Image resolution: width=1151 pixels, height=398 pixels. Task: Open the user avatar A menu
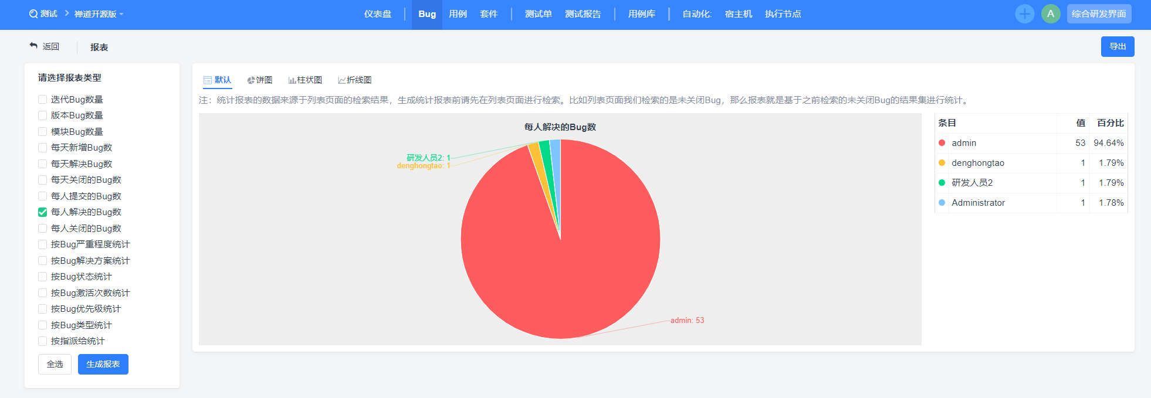pos(1051,14)
